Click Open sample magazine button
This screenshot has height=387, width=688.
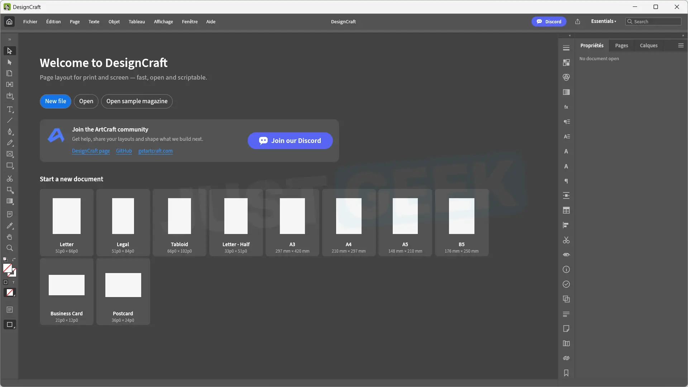point(137,101)
